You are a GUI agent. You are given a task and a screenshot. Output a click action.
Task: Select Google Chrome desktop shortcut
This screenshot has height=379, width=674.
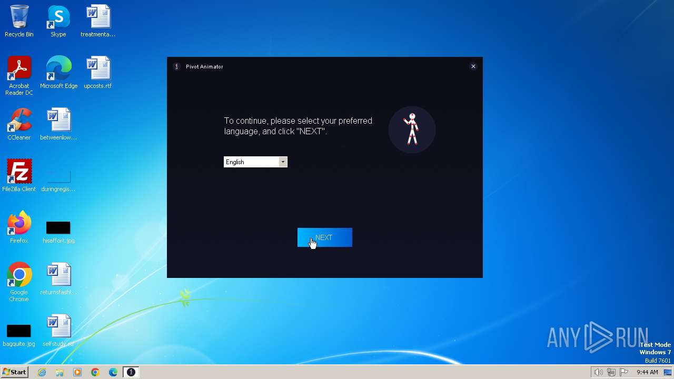[x=19, y=282]
